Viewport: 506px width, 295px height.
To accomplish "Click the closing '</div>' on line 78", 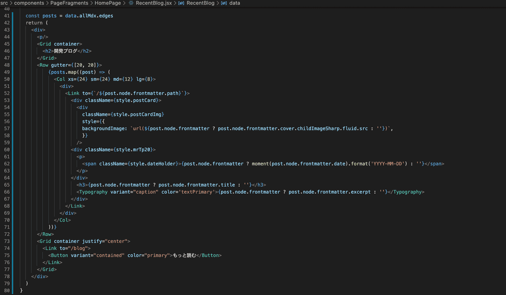I will 39,277.
